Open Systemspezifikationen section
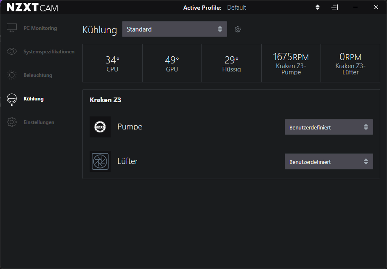The image size is (387, 269). coord(49,52)
